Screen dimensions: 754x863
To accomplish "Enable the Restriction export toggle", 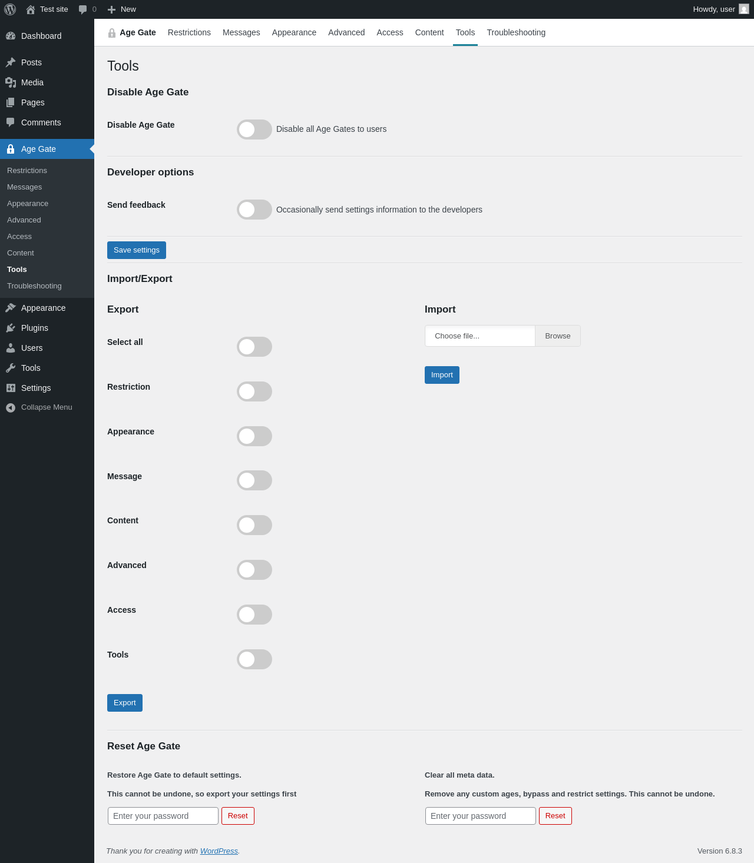I will click(254, 391).
